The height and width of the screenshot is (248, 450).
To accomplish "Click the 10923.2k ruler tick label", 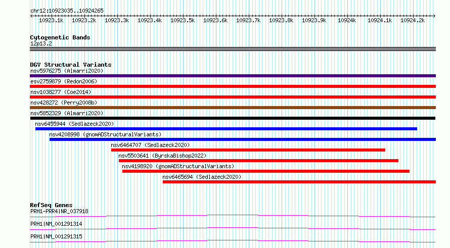I will [x=84, y=20].
